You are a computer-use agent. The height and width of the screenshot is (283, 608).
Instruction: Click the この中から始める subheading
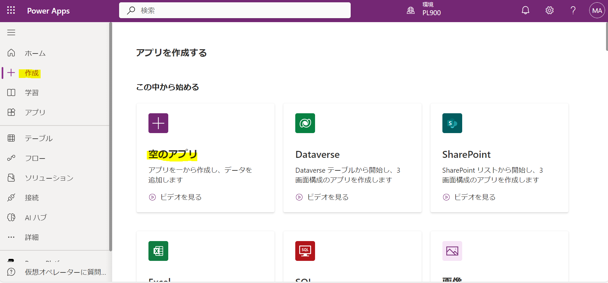click(168, 87)
